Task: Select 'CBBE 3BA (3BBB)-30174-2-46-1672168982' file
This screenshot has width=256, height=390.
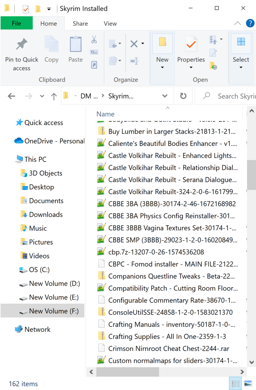Action: (167, 204)
